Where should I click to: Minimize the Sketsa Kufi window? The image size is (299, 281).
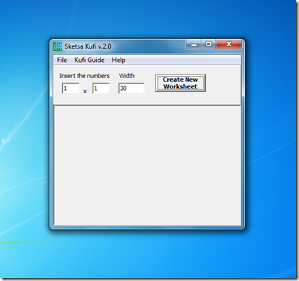pos(194,44)
